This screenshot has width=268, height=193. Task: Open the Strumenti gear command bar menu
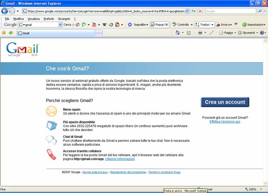coord(248,33)
